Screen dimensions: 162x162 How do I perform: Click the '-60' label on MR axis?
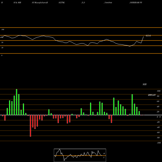point(158,133)
